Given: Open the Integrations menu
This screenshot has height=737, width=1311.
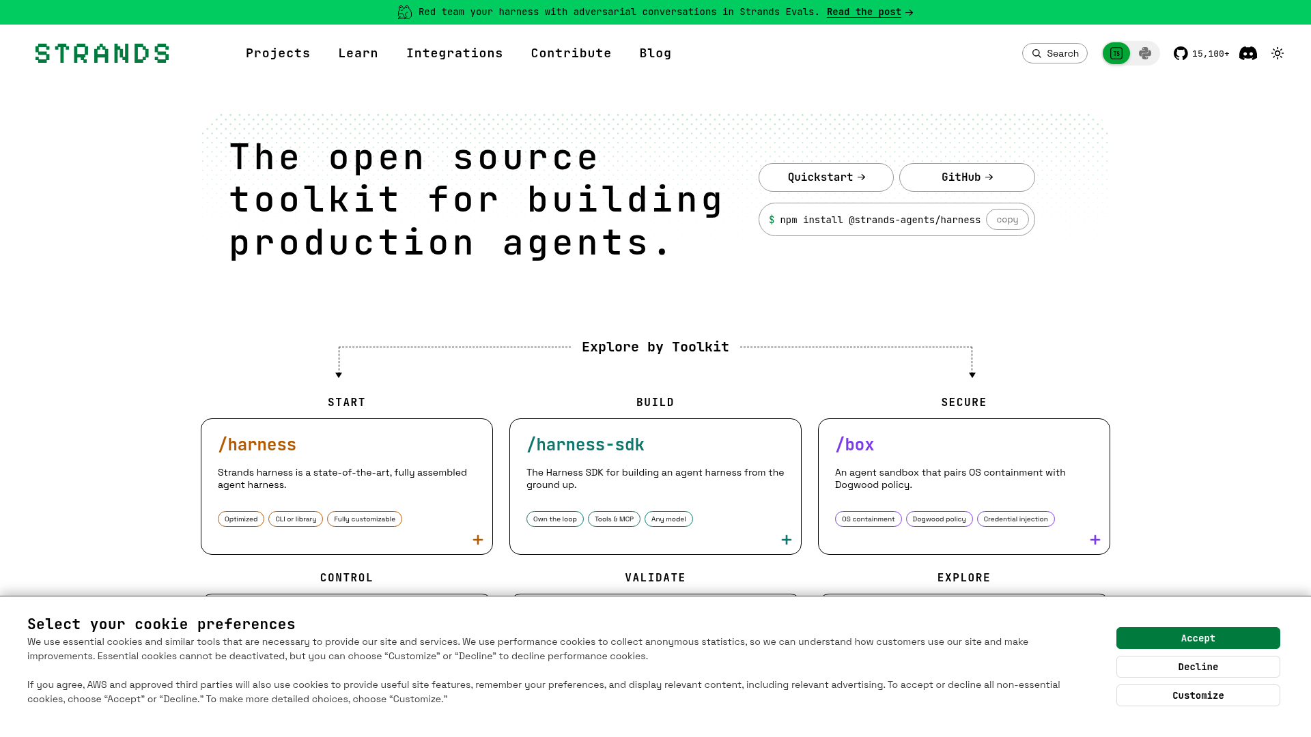Looking at the screenshot, I should click(x=454, y=53).
